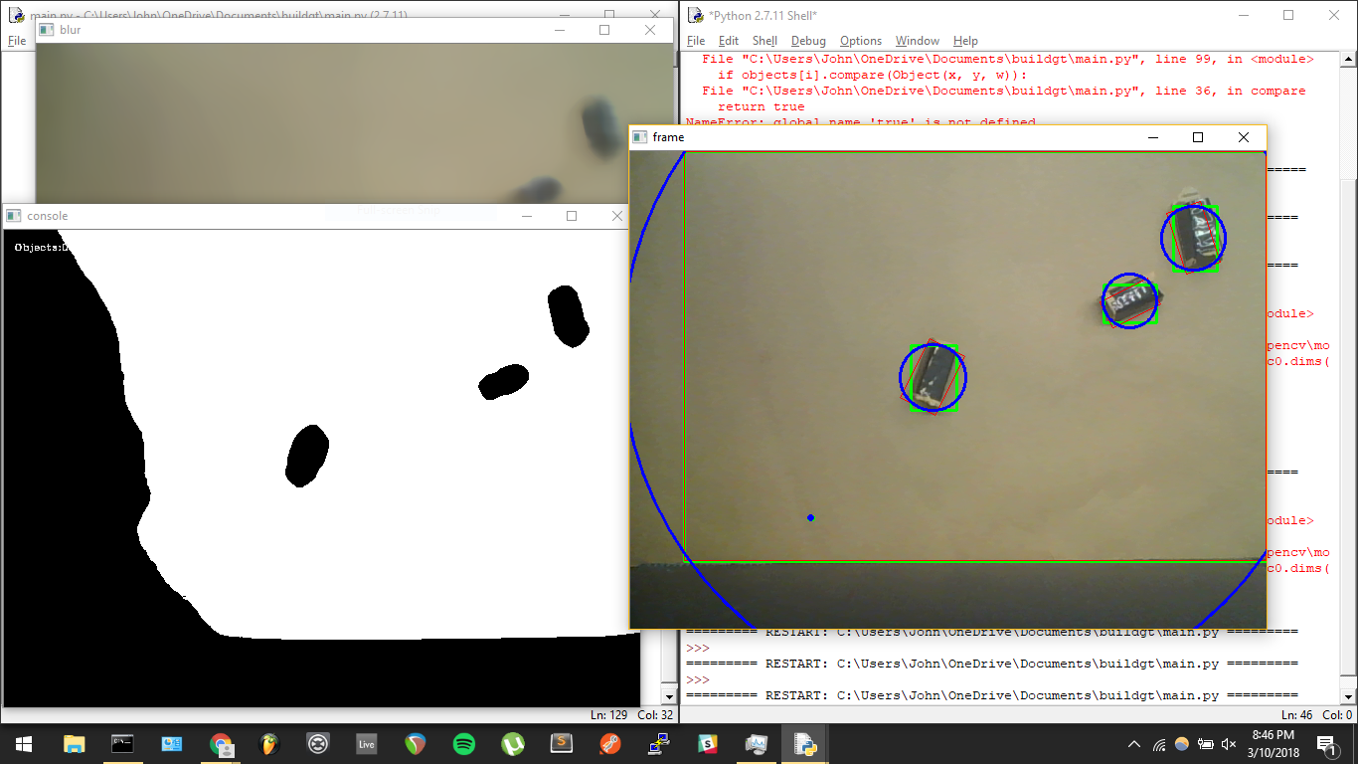This screenshot has height=764, width=1358.
Task: Unmute the volume tray icon
Action: [1229, 744]
